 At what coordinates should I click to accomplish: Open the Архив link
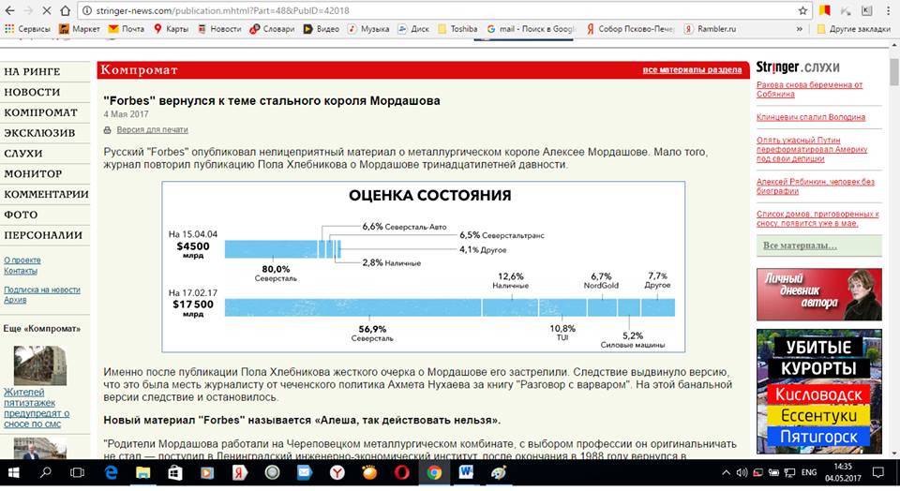click(15, 300)
